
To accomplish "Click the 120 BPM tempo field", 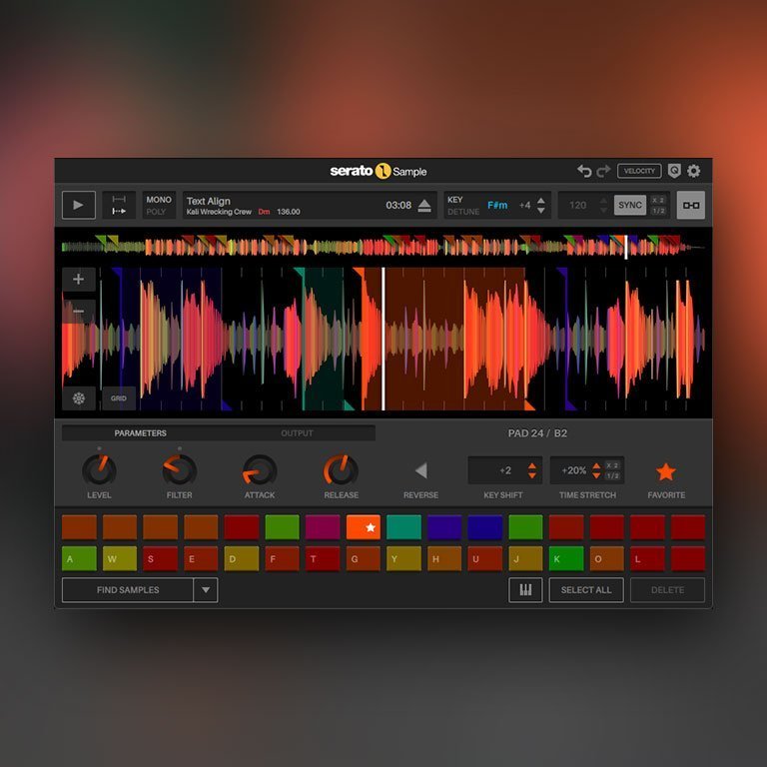I will pyautogui.click(x=577, y=206).
